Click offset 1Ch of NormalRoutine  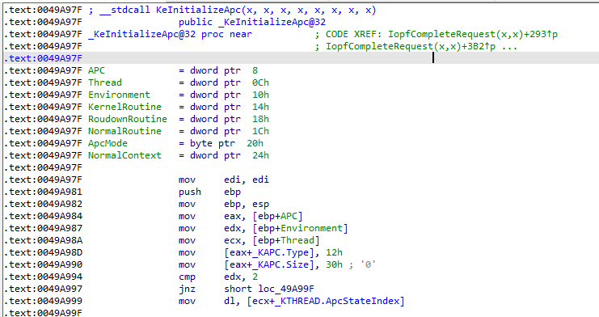[260, 132]
